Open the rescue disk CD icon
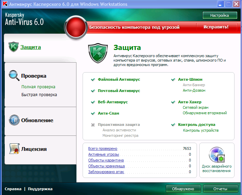242x195 pixels. pos(217,155)
